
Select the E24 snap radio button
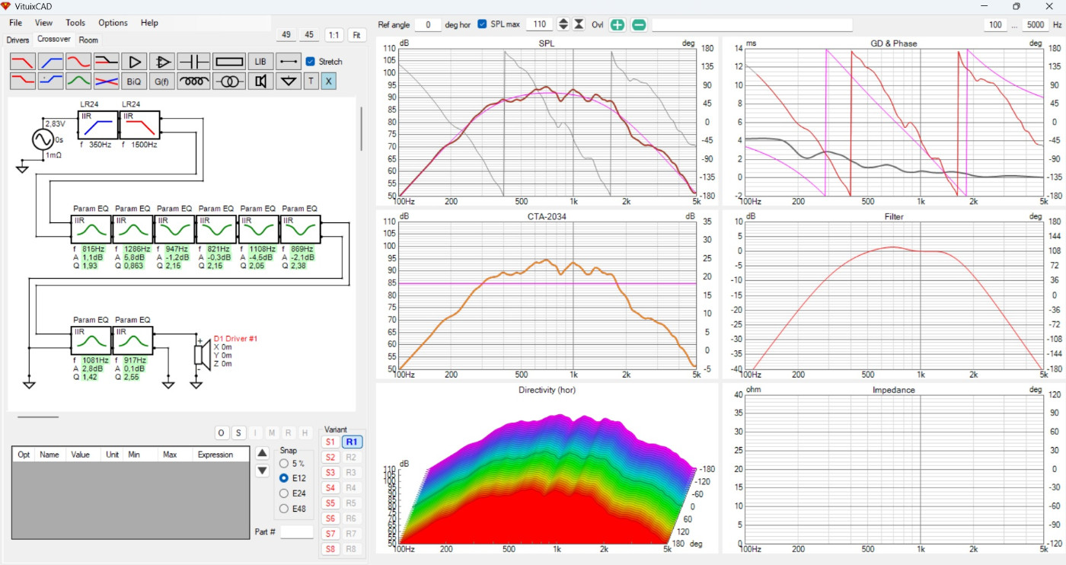point(284,493)
